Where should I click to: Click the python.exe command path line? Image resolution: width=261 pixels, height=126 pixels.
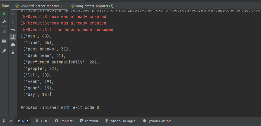(x=141, y=11)
